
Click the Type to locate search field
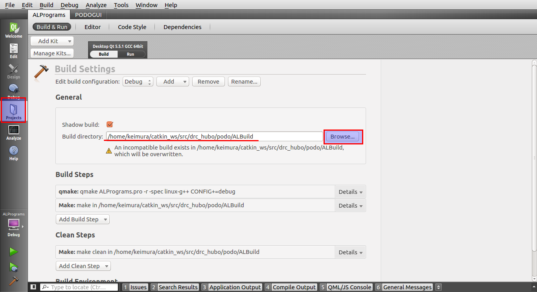coord(79,287)
